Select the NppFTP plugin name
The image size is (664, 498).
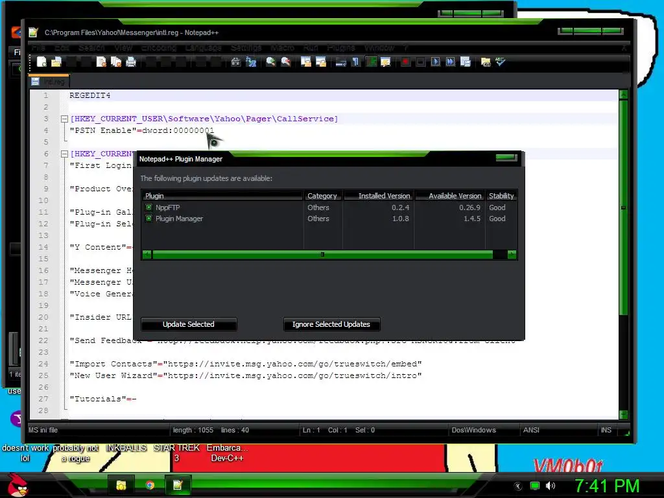coord(168,207)
